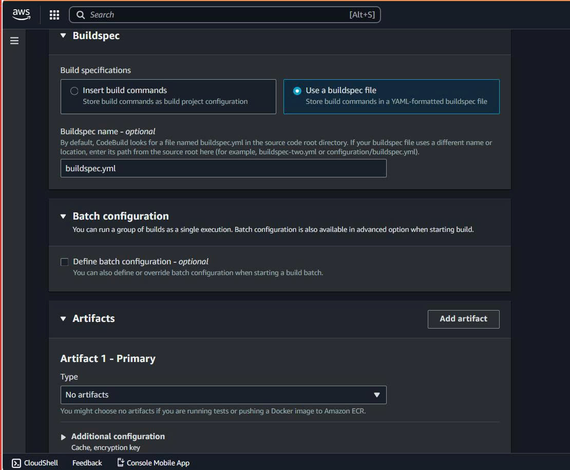Enable Define batch configuration
The height and width of the screenshot is (470, 570).
(64, 262)
